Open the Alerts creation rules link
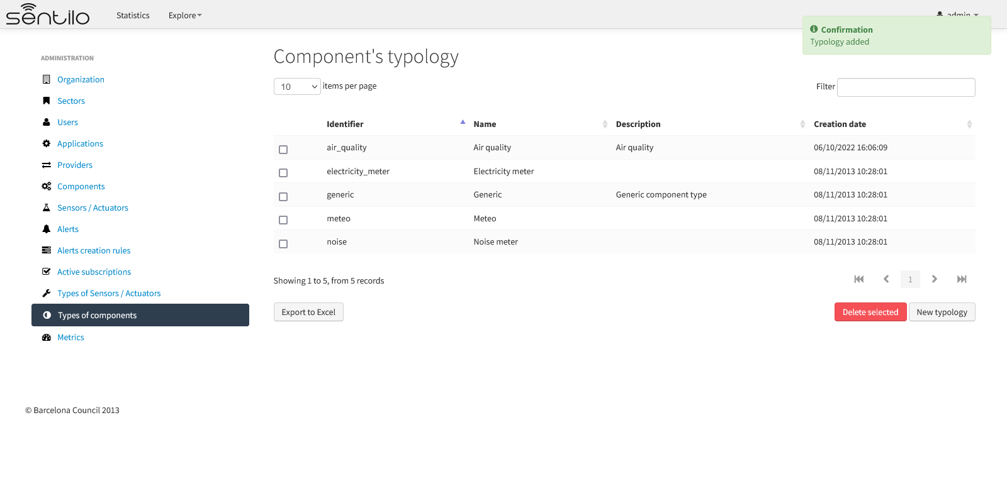1007x503 pixels. [94, 250]
